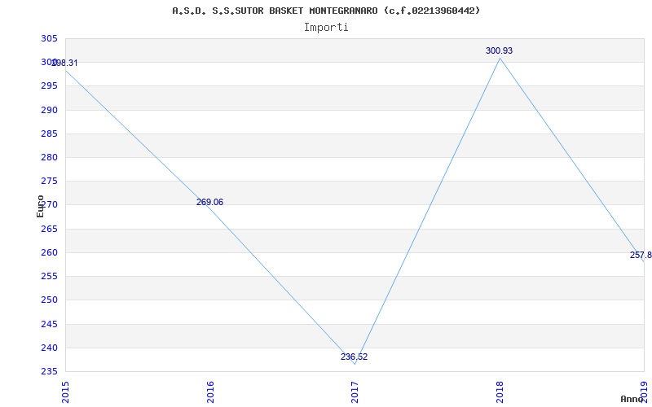Click the 285 y-axis tick label
Screen dimensions: 652x407
(x=49, y=134)
